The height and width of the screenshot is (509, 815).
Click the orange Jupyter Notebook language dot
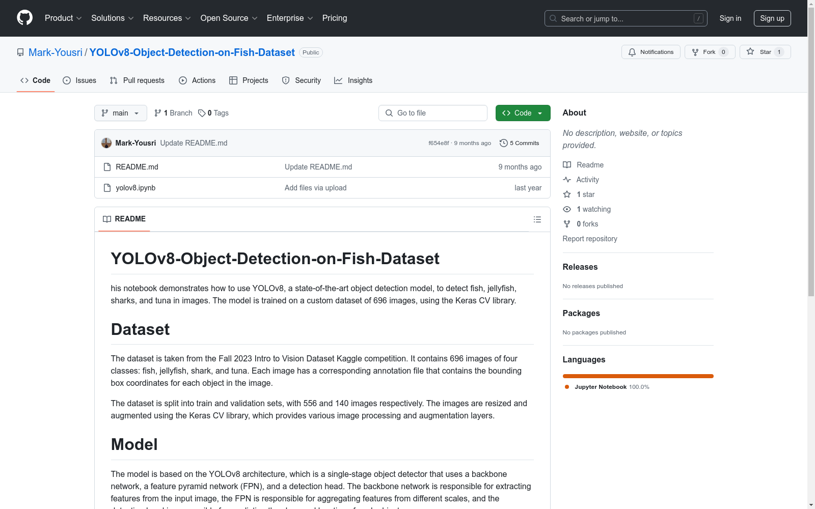[567, 387]
